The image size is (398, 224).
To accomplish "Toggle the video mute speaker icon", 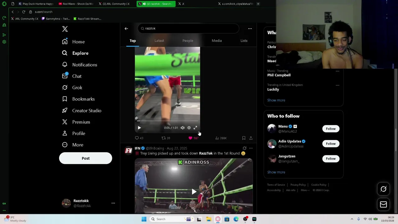I will [183, 128].
